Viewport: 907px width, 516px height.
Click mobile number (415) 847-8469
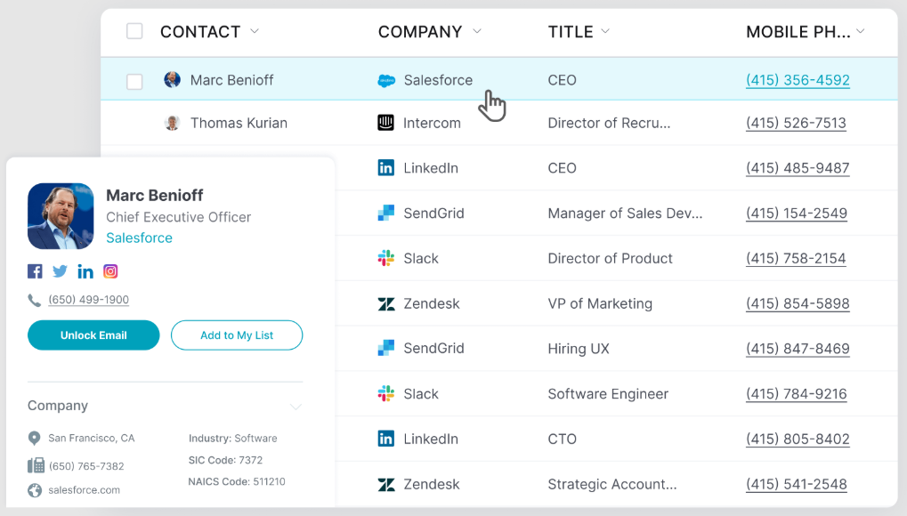tap(798, 348)
